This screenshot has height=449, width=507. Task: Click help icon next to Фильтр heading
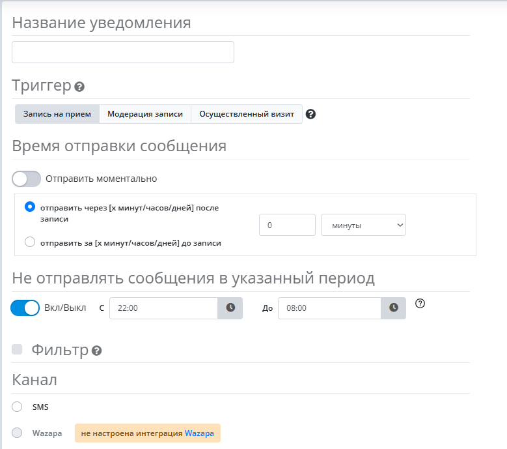click(96, 351)
